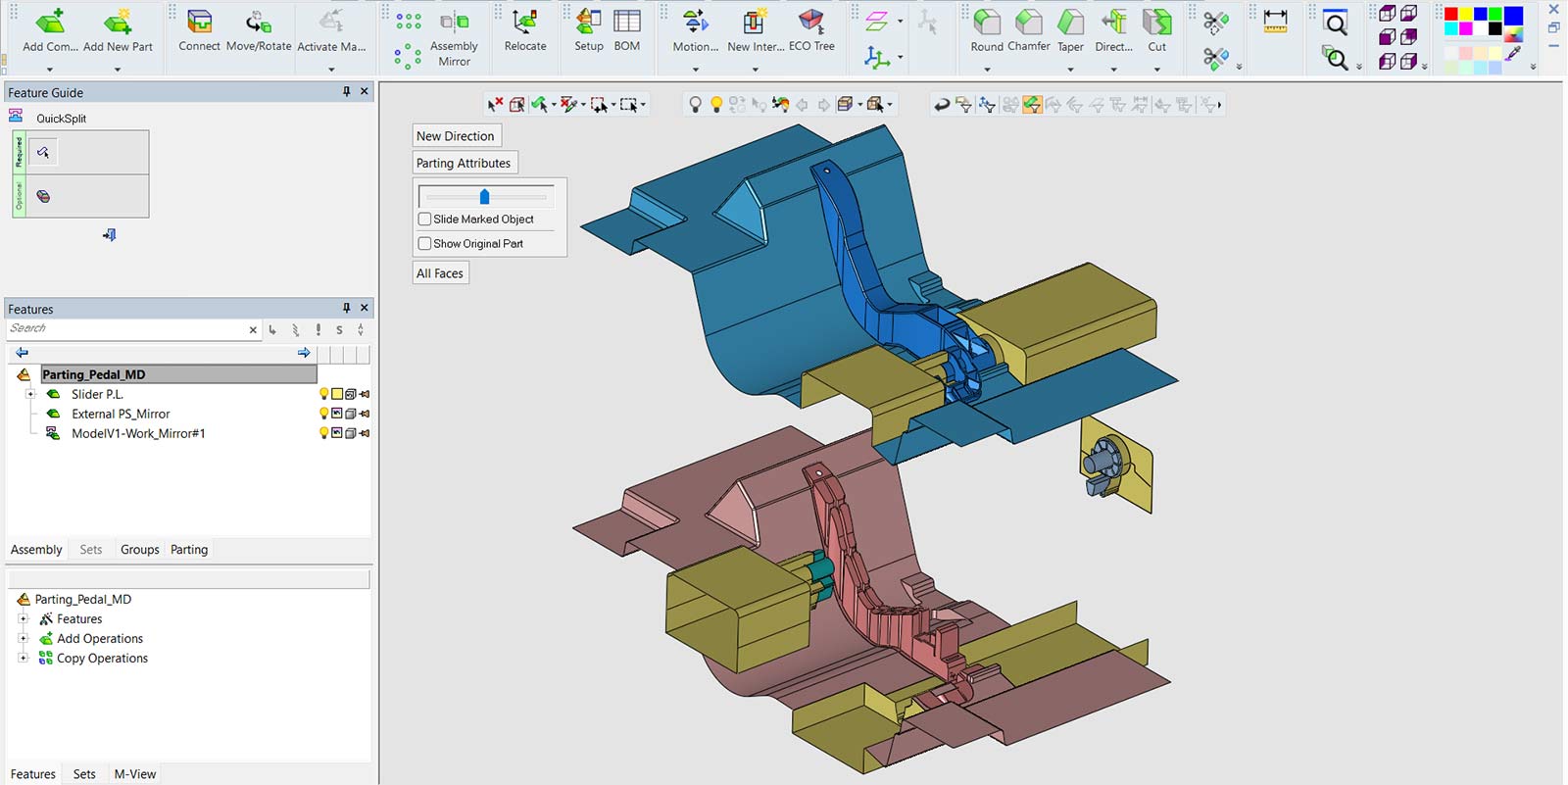Open the Assembly Mirror tool
Screen dimensions: 1568x785
coord(454,23)
